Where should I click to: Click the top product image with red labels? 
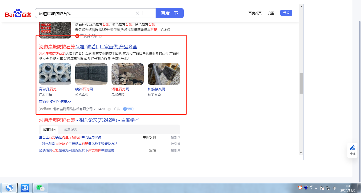(55, 30)
